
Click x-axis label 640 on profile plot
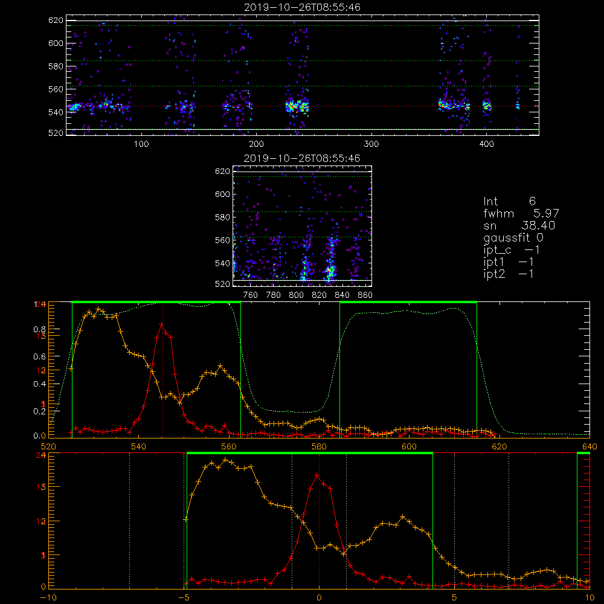coord(590,446)
